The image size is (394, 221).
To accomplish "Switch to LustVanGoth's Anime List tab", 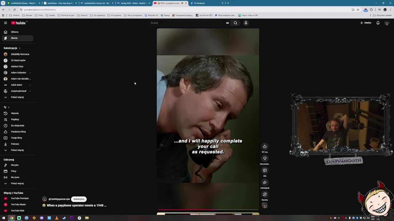I will [96, 3].
